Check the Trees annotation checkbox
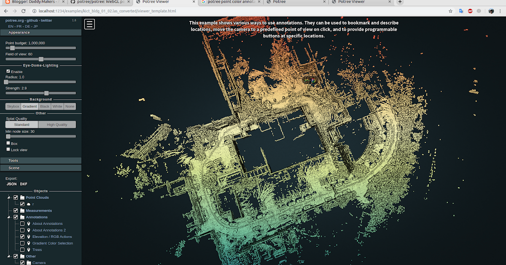Image resolution: width=506 pixels, height=265 pixels. pos(22,250)
